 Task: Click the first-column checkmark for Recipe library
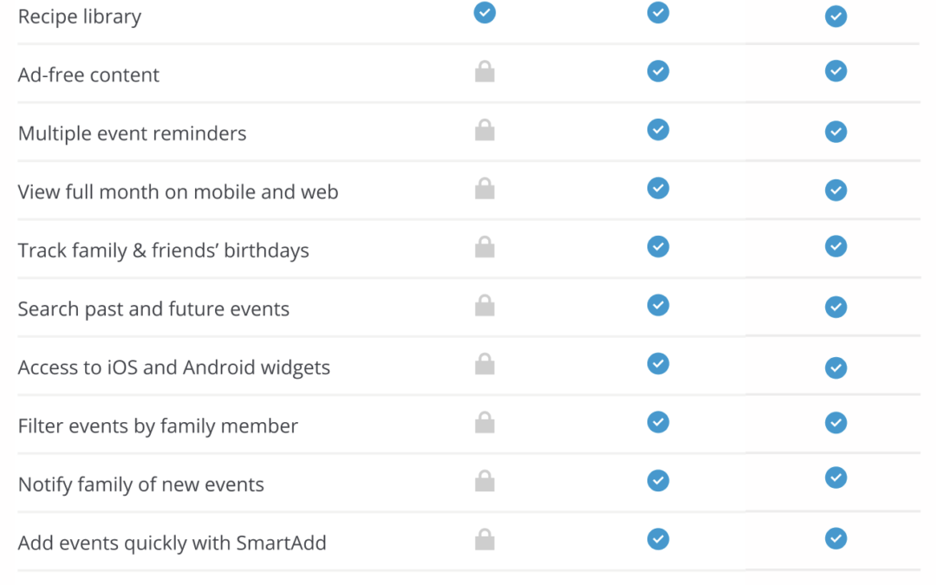pyautogui.click(x=484, y=12)
